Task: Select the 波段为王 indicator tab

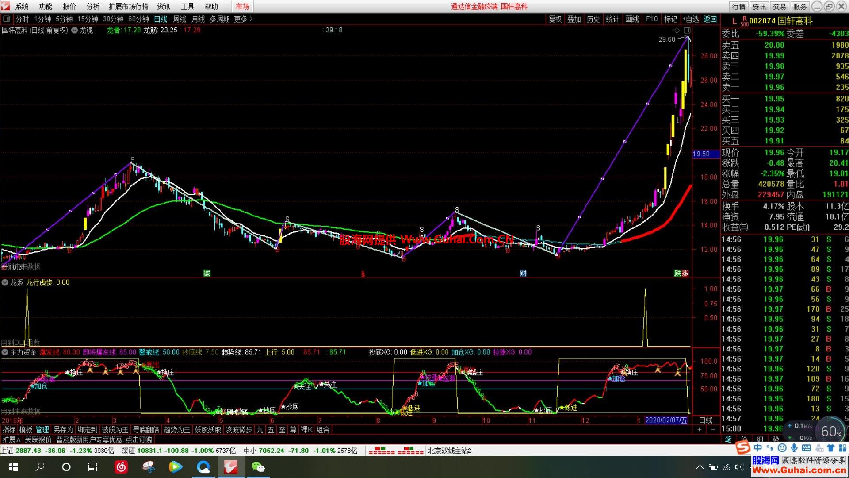Action: point(115,429)
